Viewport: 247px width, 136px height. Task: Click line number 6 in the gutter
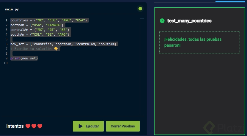pyautogui.click(x=7, y=44)
